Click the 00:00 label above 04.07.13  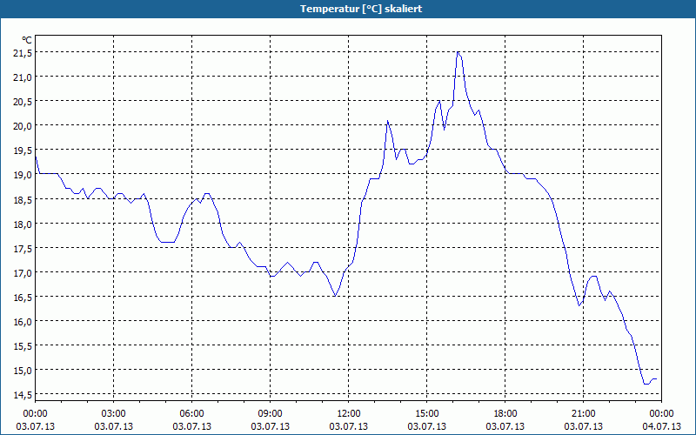point(661,414)
